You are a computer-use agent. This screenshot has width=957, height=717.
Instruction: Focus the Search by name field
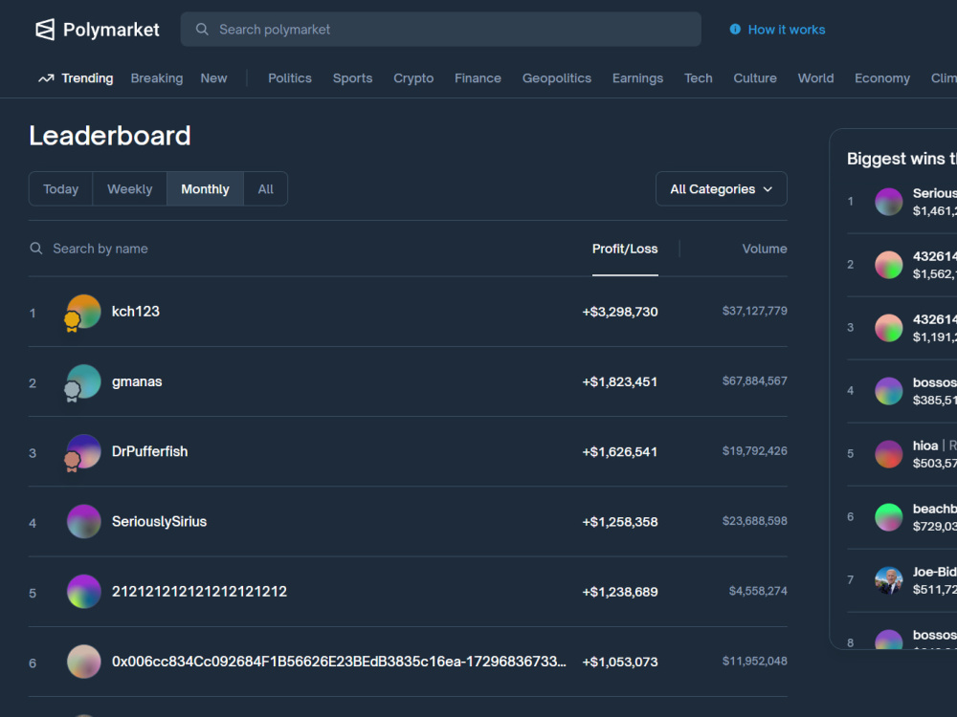click(100, 249)
